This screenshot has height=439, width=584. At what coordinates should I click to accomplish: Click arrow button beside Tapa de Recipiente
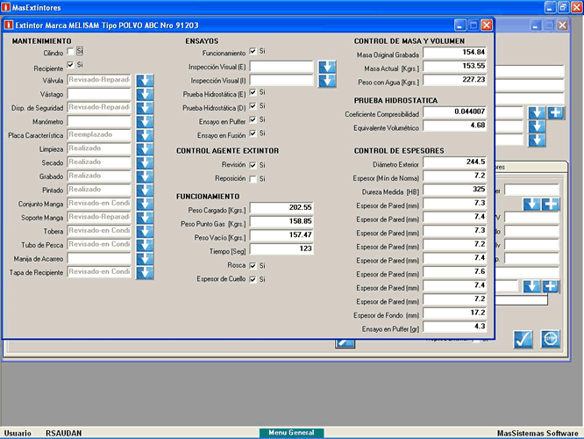[x=145, y=271]
